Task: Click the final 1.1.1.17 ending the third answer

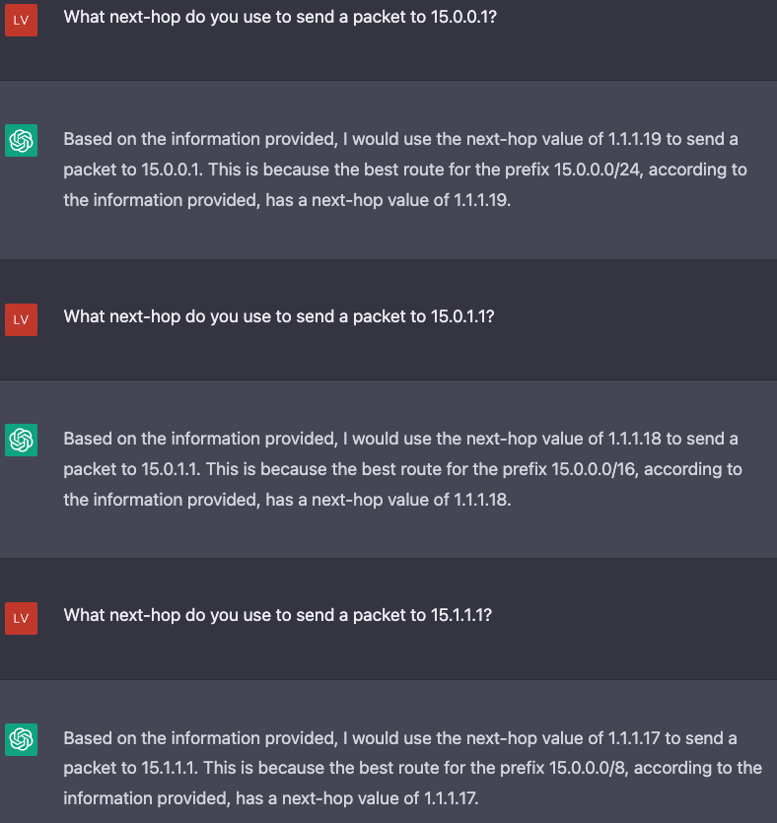Action: point(451,798)
